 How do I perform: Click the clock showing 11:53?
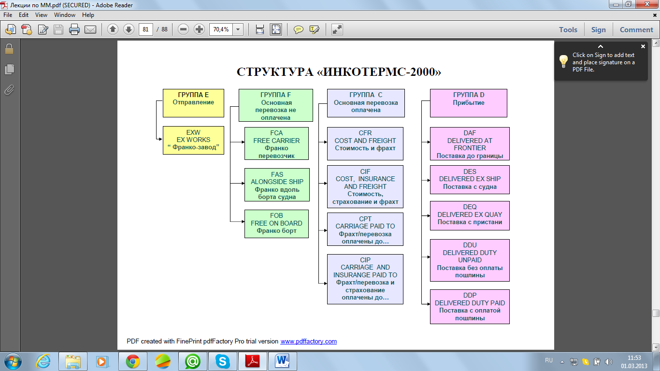(633, 358)
